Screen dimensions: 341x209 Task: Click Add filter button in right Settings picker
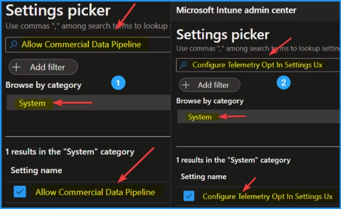[210, 85]
